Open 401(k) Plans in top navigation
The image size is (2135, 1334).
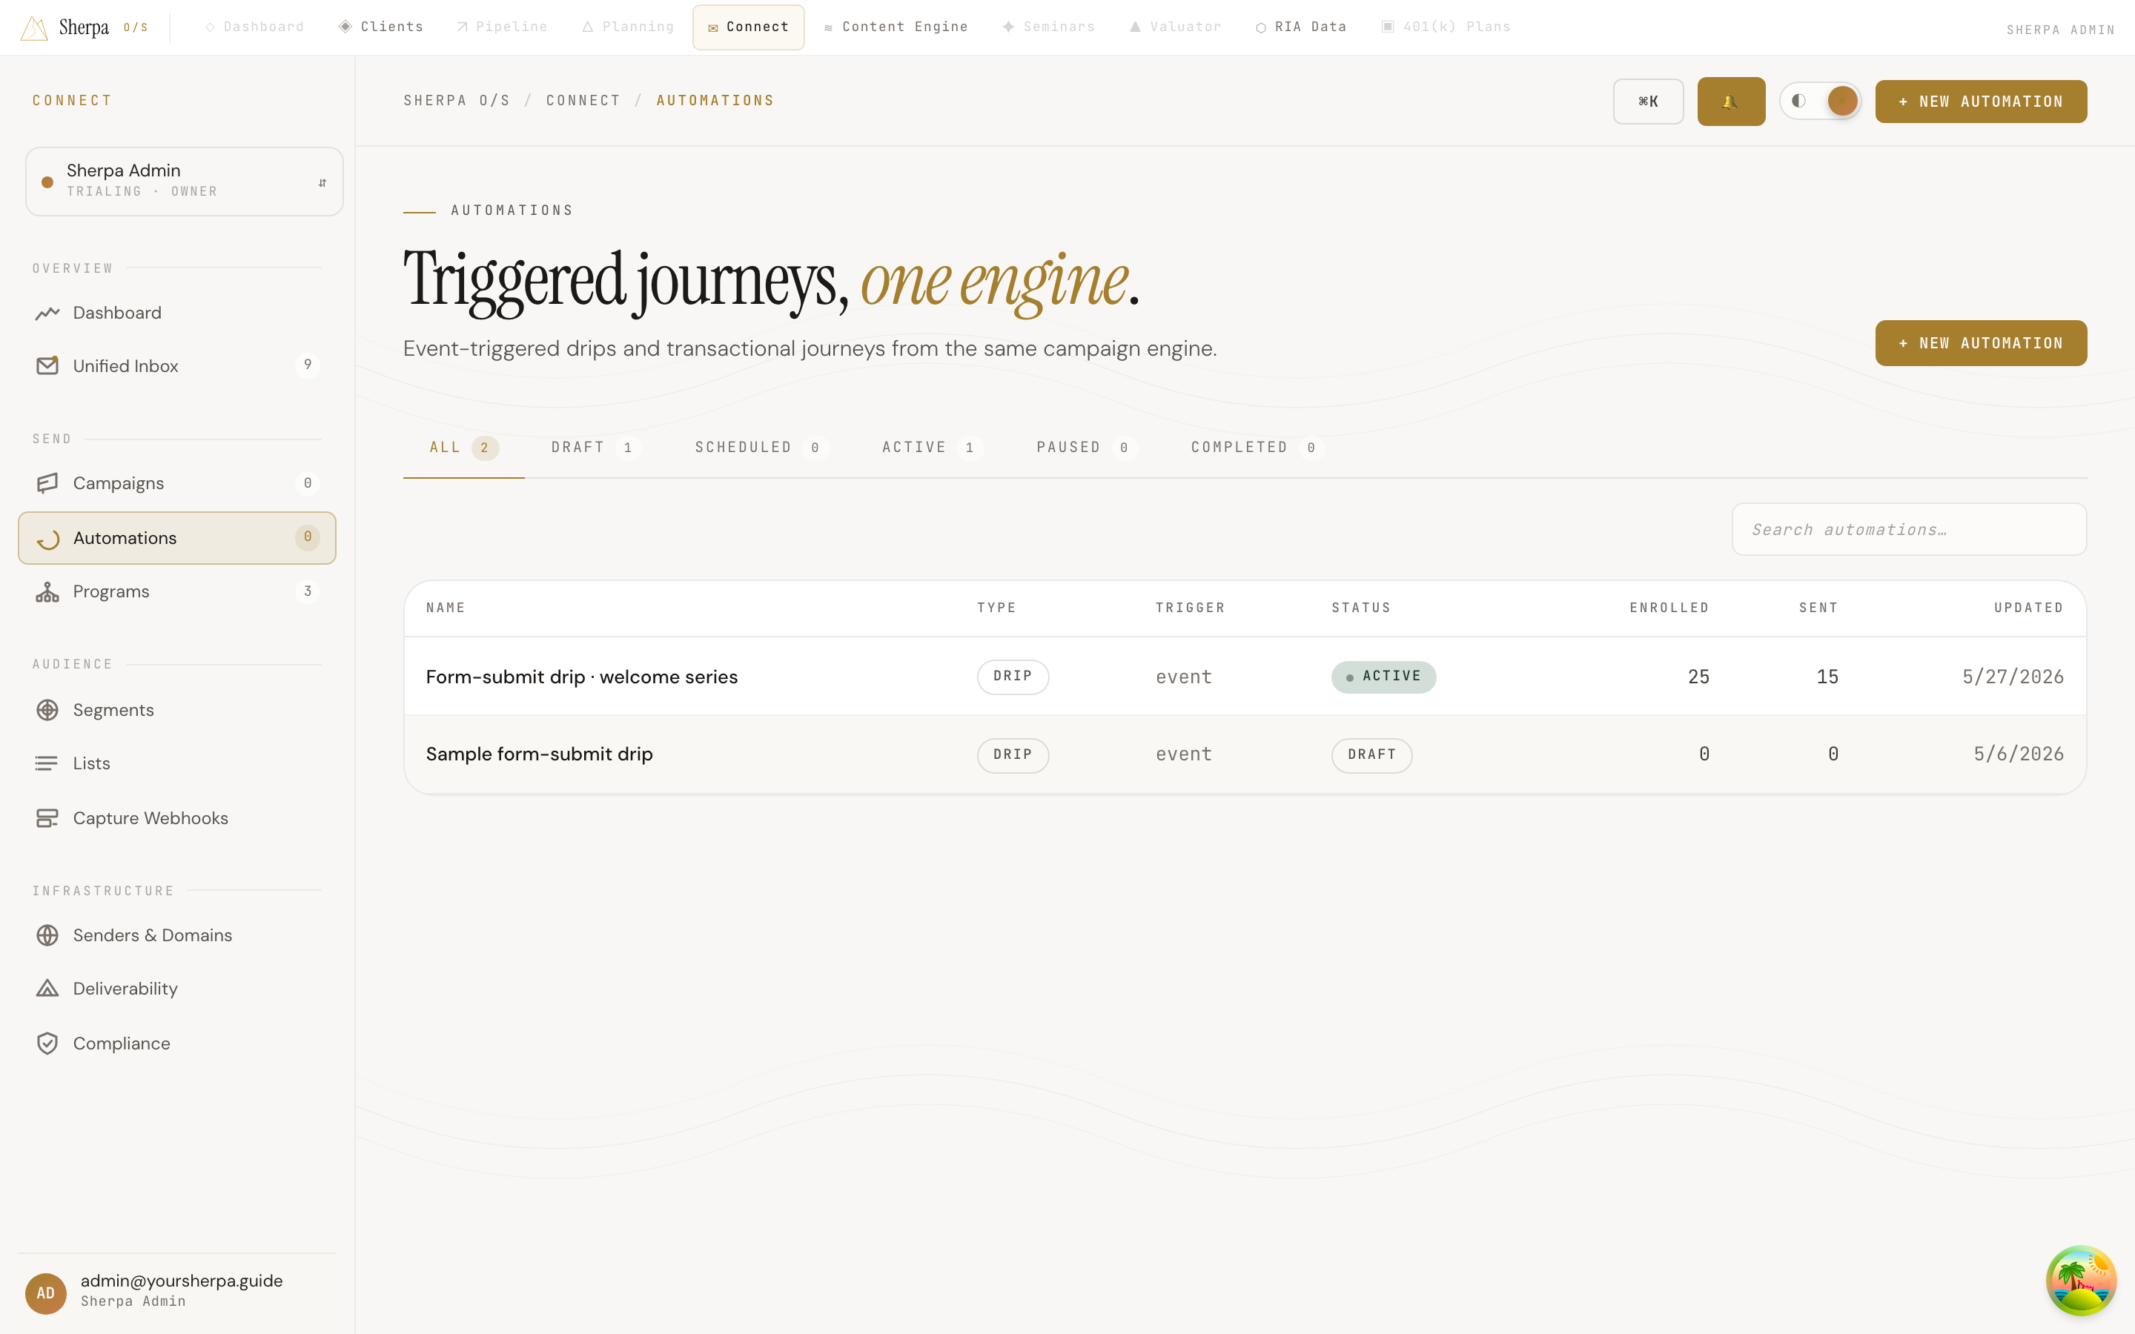coord(1445,27)
